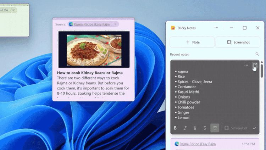This screenshot has width=266, height=150.
Task: Click the 'Tomatoes' list item
Action: tap(186, 107)
